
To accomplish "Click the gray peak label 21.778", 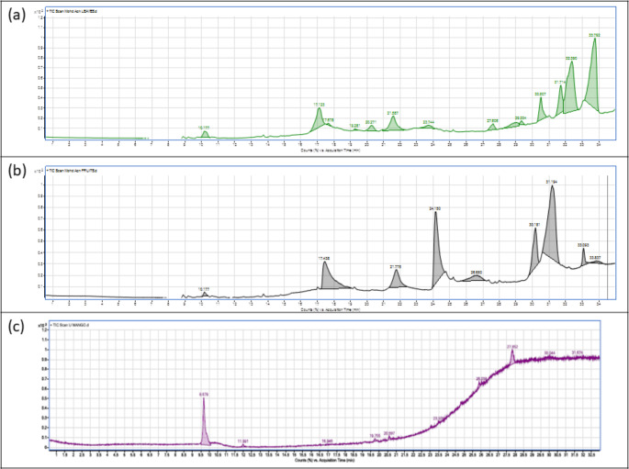I will pyautogui.click(x=396, y=266).
